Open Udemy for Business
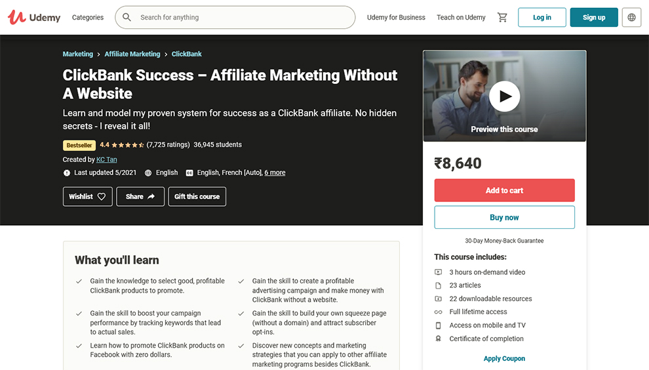The image size is (649, 370). pos(396,18)
